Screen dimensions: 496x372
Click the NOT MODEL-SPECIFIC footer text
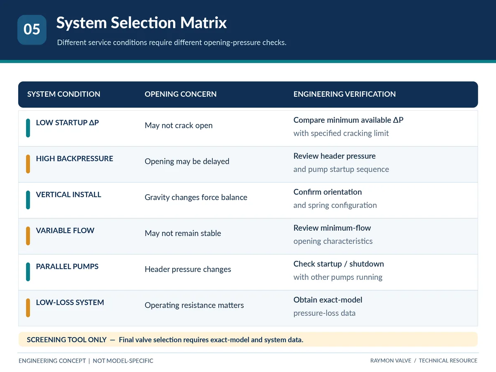click(x=123, y=361)
